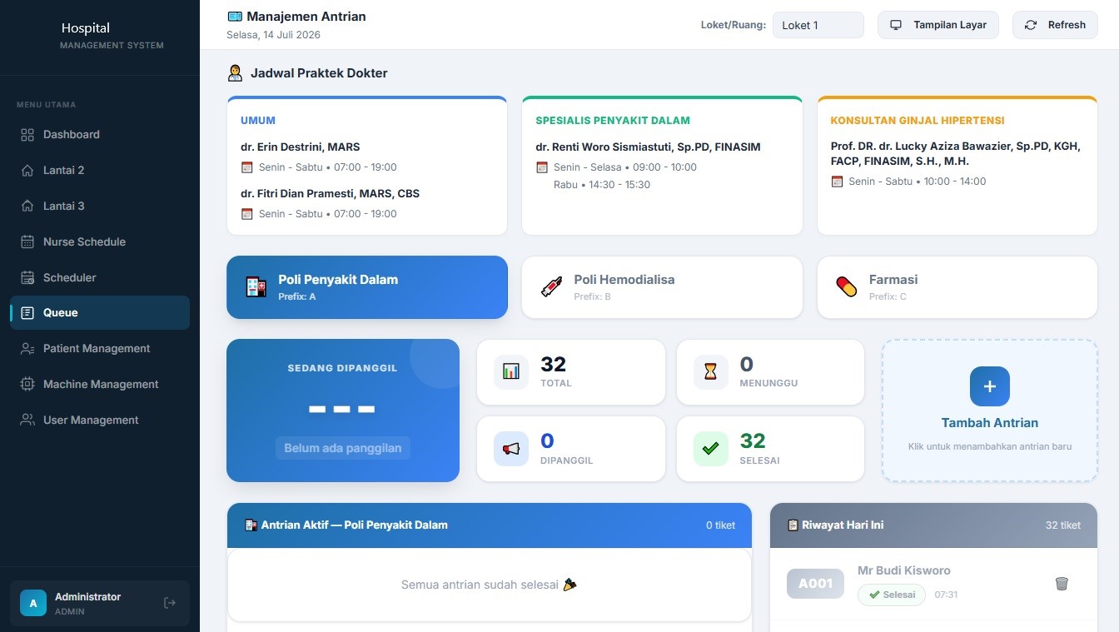Click the Mr Budi Kisworo name
The height and width of the screenshot is (632, 1119).
(904, 570)
